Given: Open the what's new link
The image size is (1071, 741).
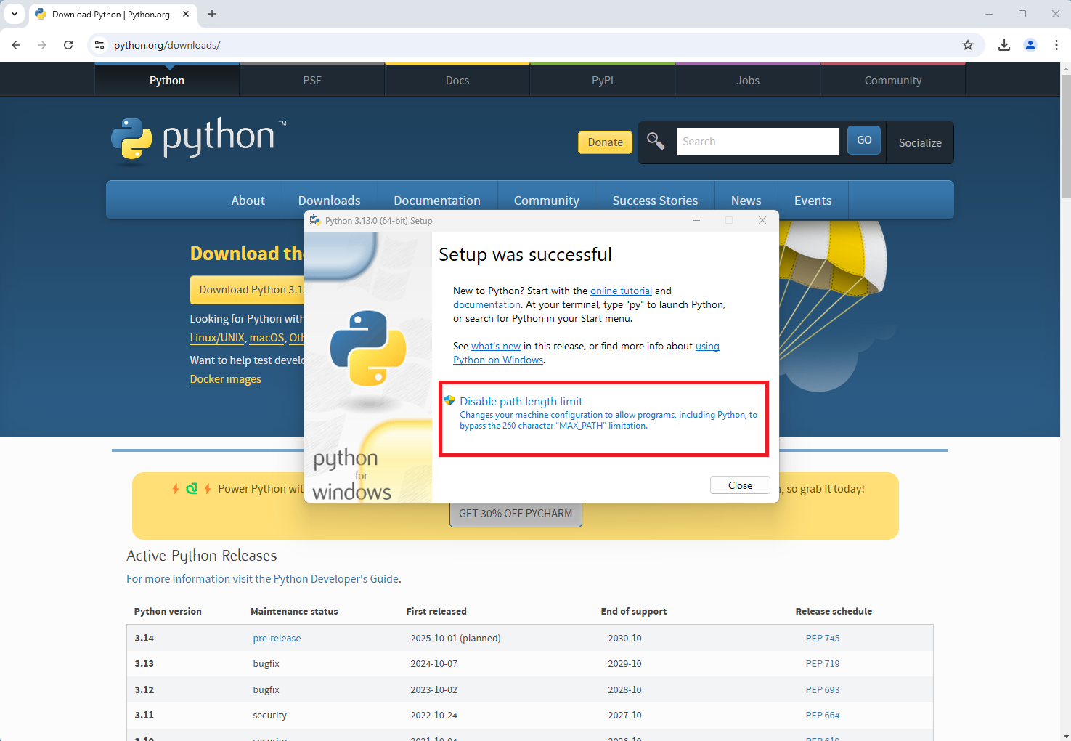Looking at the screenshot, I should (x=496, y=346).
